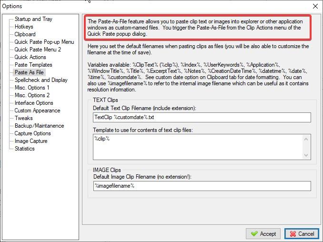The image size is (323, 242).
Task: Open Interface Options page
Action: pyautogui.click(x=34, y=103)
